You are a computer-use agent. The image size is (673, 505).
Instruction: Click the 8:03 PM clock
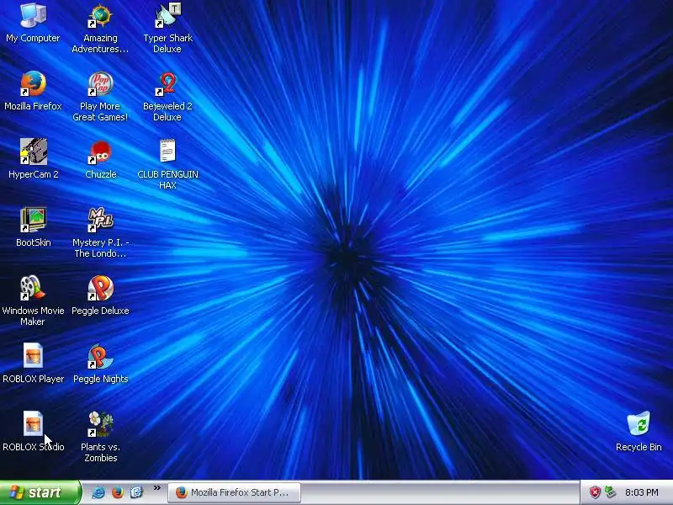tap(642, 492)
